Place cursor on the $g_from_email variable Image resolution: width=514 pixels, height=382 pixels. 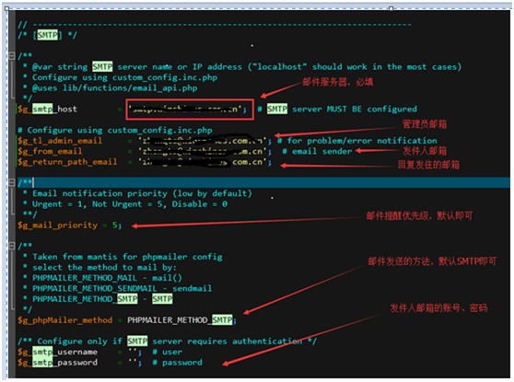tap(50, 151)
